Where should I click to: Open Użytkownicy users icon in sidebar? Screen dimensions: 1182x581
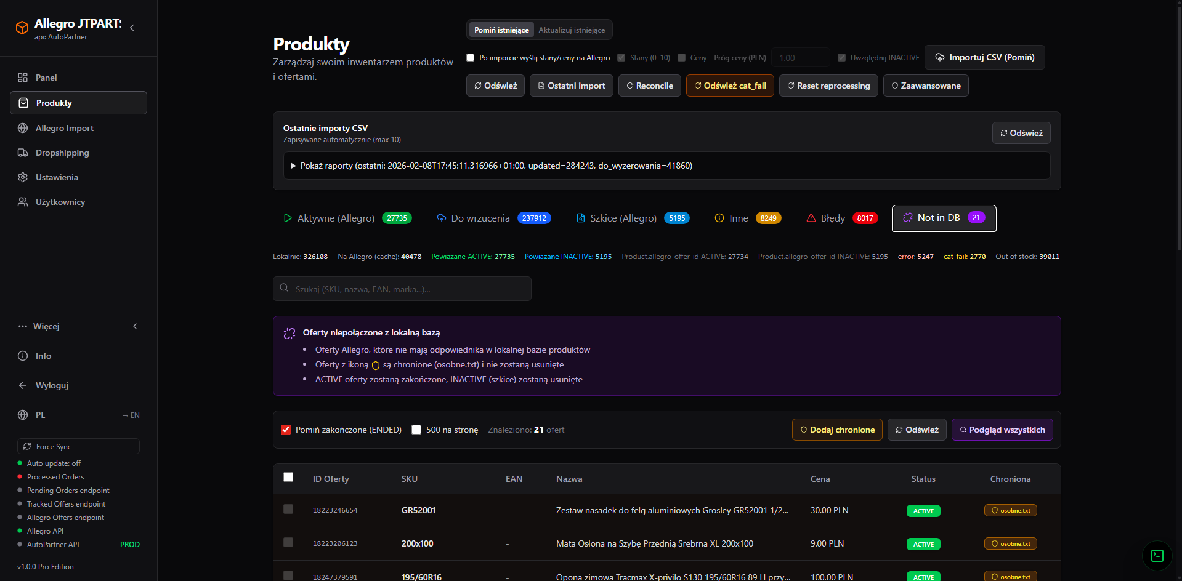pyautogui.click(x=23, y=202)
